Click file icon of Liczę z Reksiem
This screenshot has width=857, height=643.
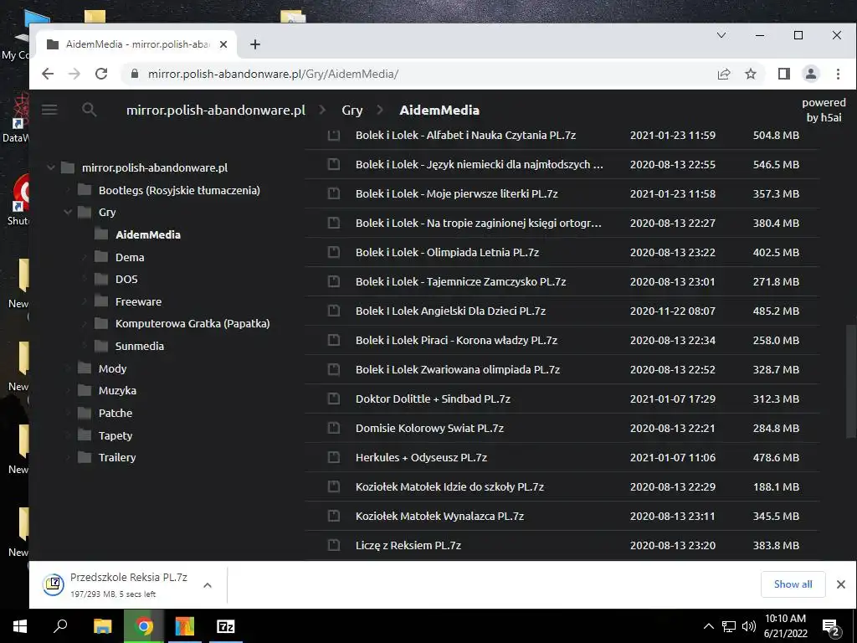(x=333, y=545)
